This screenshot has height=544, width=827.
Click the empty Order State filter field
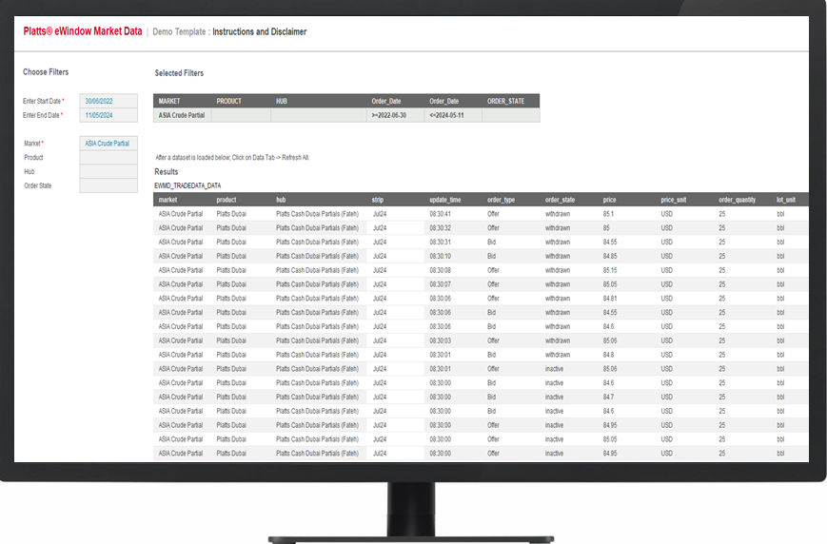[x=108, y=185]
